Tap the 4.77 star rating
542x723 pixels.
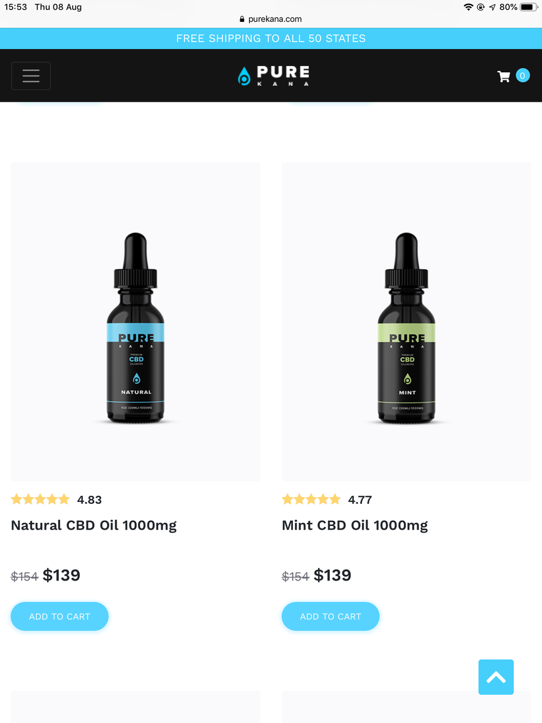pyautogui.click(x=327, y=500)
